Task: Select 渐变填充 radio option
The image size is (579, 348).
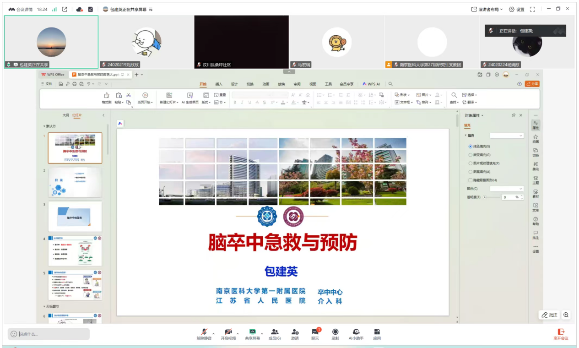Action: point(471,155)
